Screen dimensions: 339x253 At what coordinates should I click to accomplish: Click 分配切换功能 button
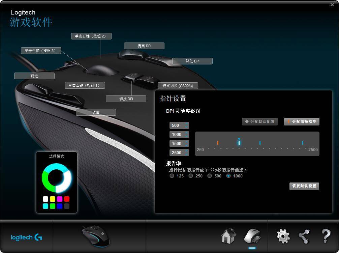(x=302, y=121)
